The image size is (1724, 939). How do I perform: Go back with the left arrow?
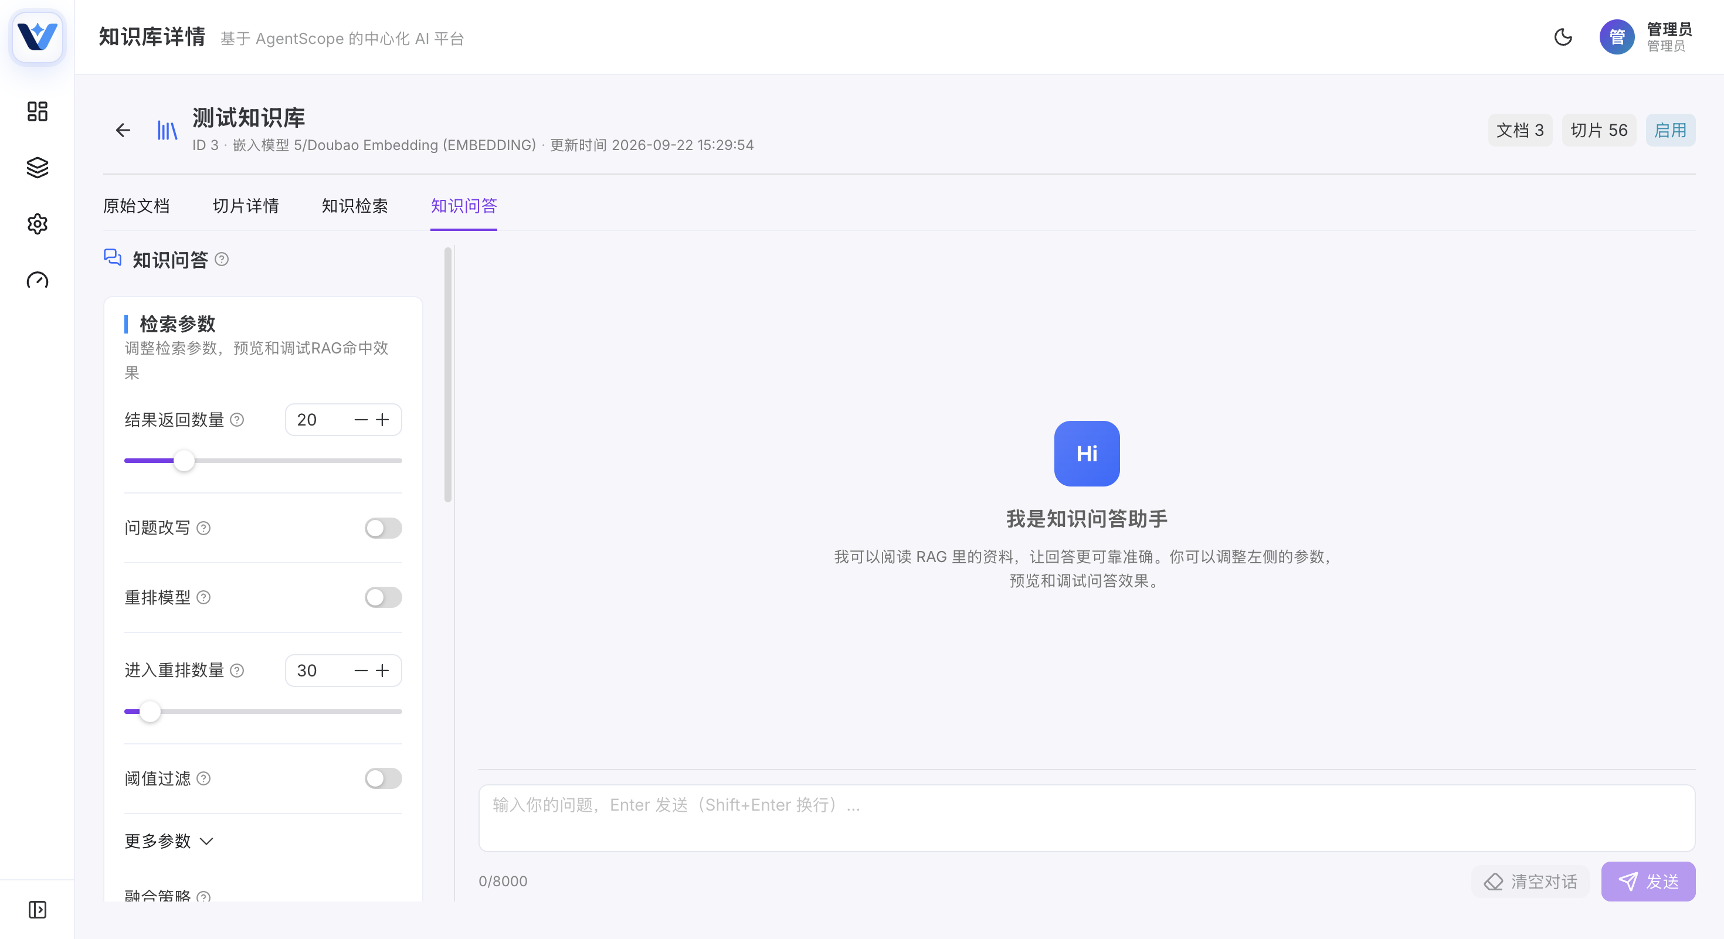(x=123, y=130)
